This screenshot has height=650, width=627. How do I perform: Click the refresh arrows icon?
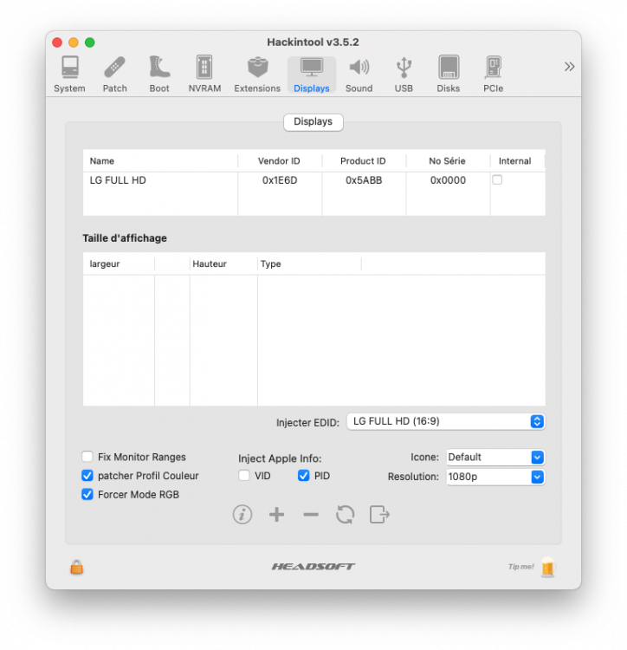345,515
